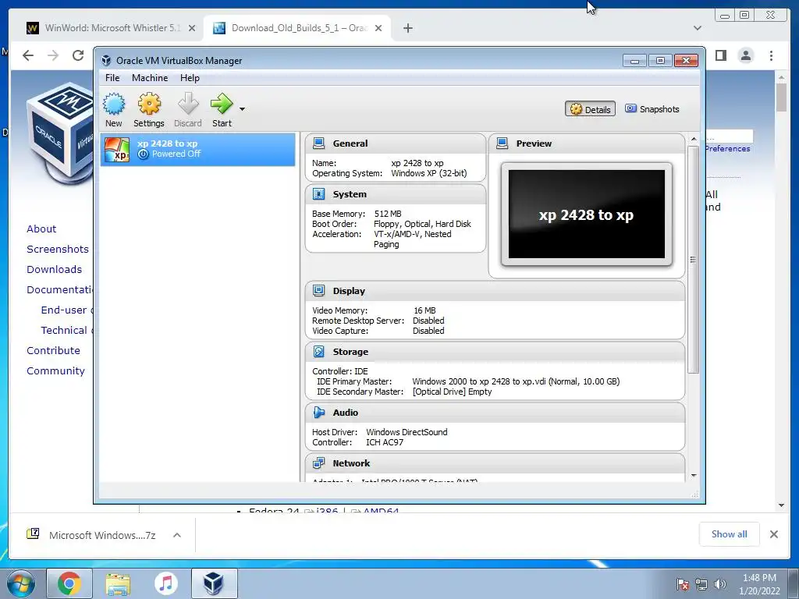This screenshot has height=599, width=799.
Task: Close the Download_Old_Builds_5_1 tab
Action: tap(378, 29)
